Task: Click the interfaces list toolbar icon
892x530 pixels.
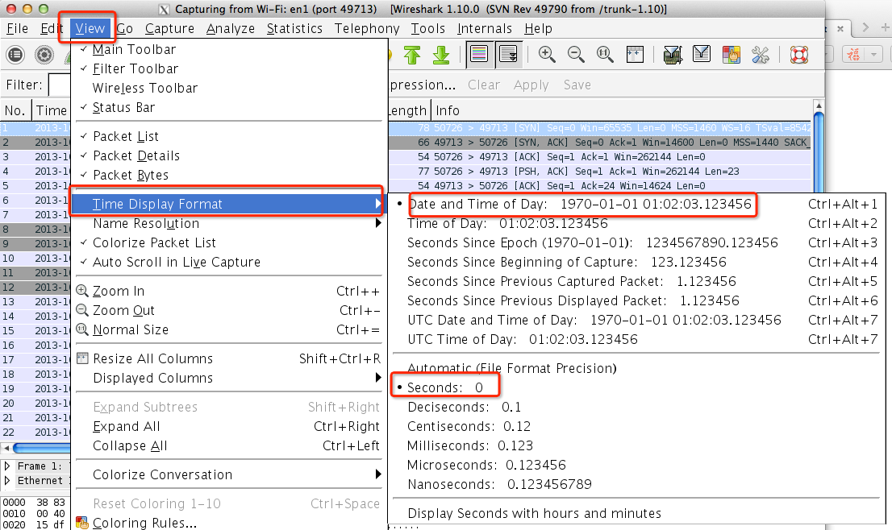Action: (15, 55)
